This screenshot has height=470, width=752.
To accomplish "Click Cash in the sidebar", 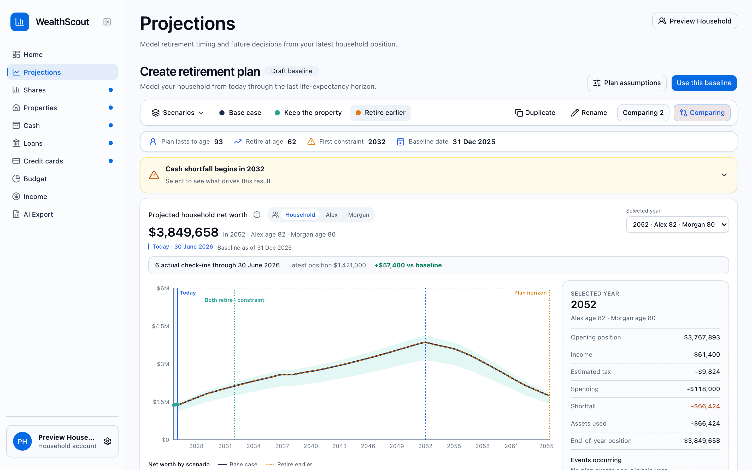I will pos(62,125).
